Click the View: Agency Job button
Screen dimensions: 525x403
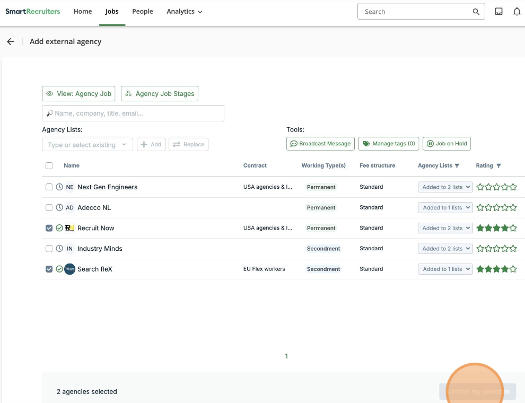tap(78, 94)
